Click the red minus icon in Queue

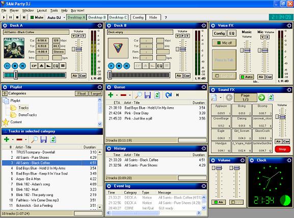[123, 95]
